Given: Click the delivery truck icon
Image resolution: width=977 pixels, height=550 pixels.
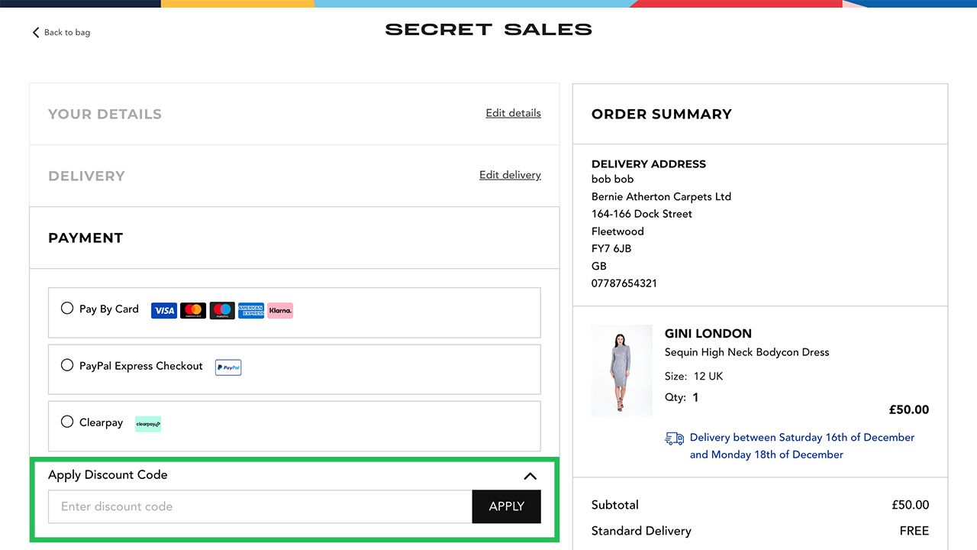Looking at the screenshot, I should point(675,438).
